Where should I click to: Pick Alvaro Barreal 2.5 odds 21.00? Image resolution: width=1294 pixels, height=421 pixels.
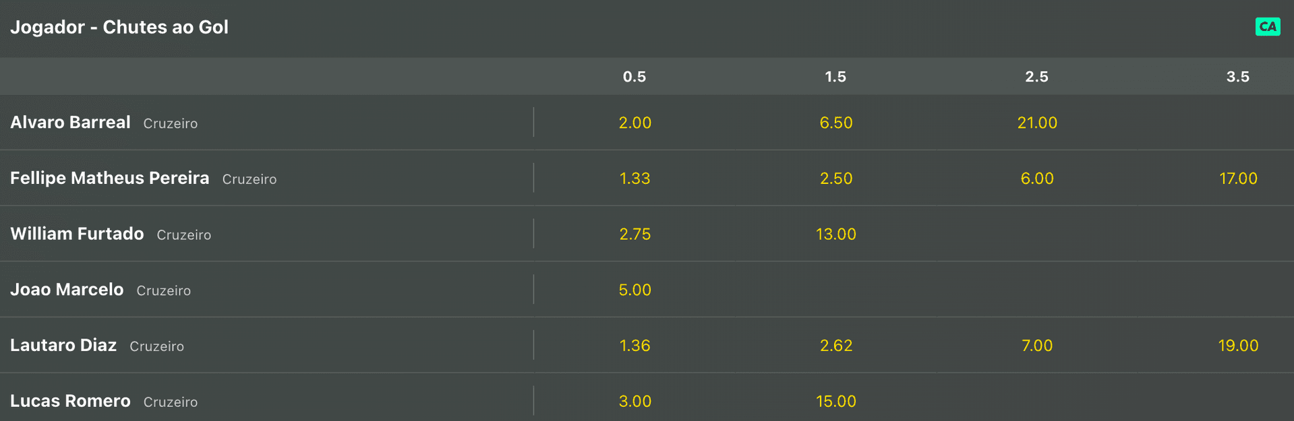[x=1037, y=123]
